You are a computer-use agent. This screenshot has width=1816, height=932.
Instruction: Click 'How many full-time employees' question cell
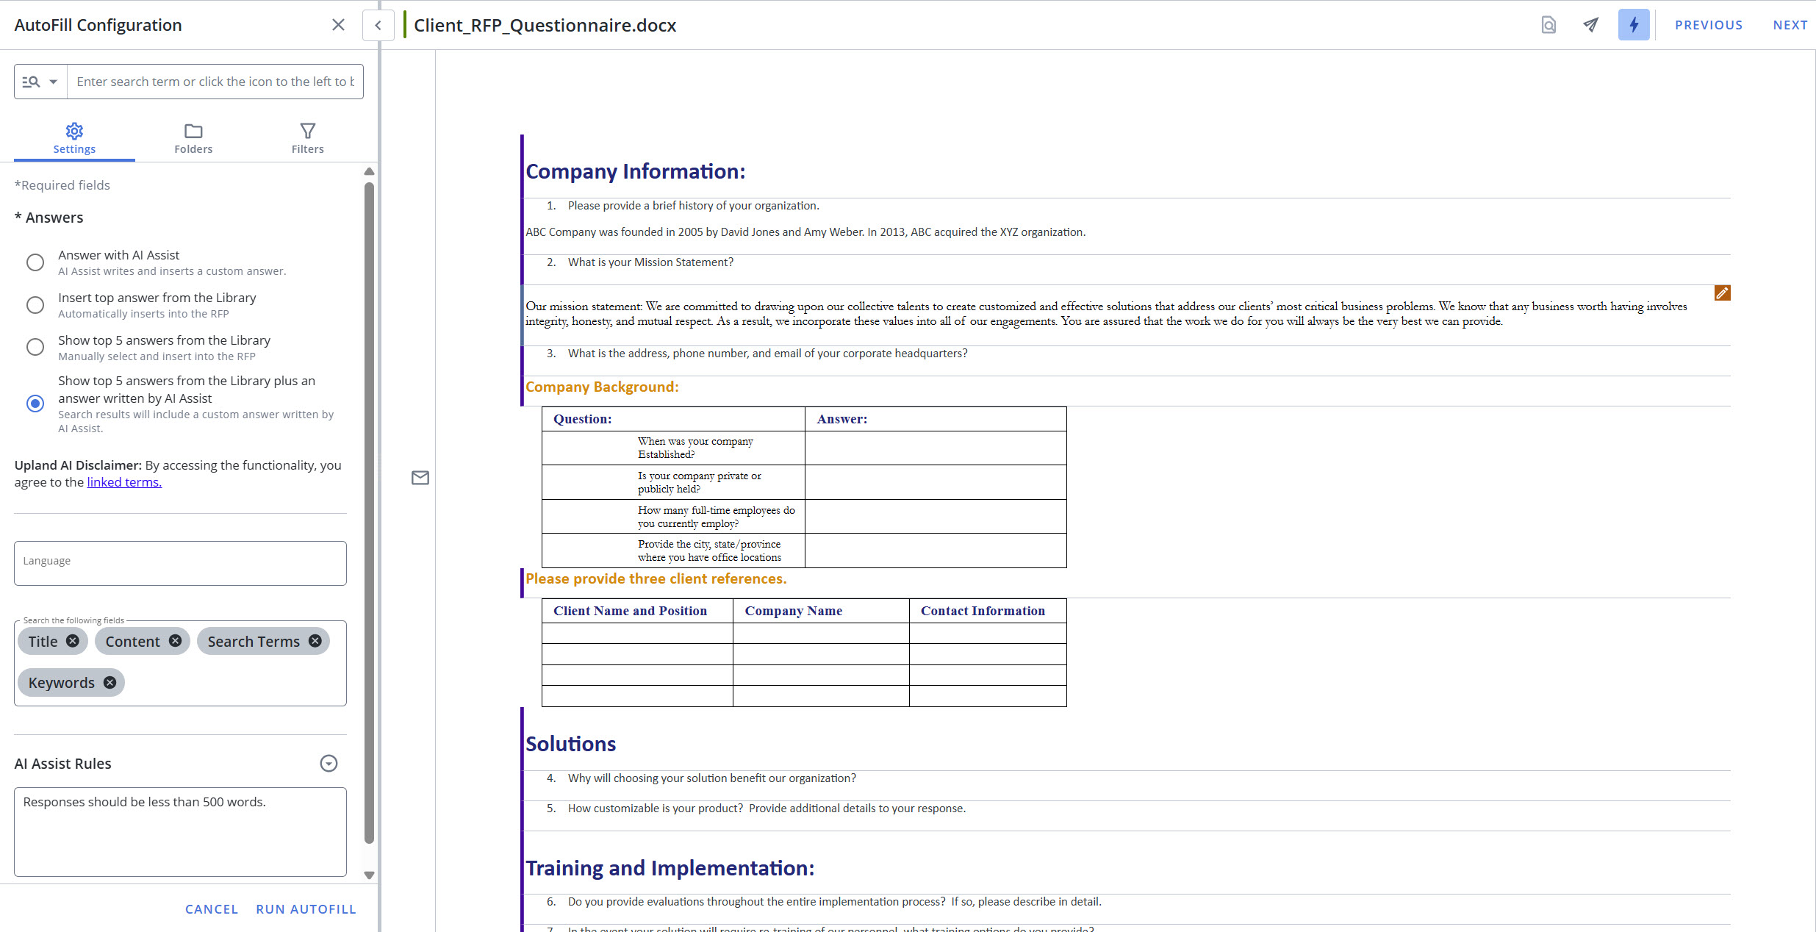673,517
